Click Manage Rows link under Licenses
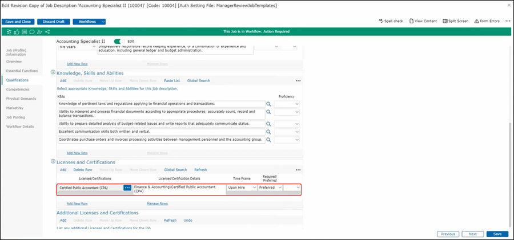 pos(157,204)
